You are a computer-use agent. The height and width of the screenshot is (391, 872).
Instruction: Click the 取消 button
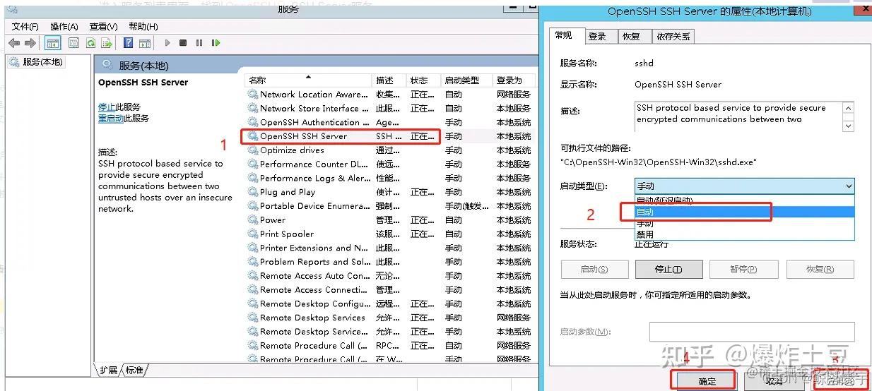point(774,381)
